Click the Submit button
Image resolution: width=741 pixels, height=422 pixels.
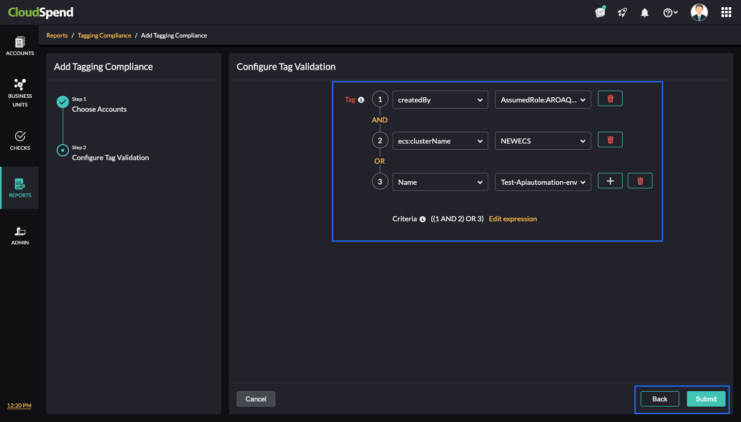[705, 399]
